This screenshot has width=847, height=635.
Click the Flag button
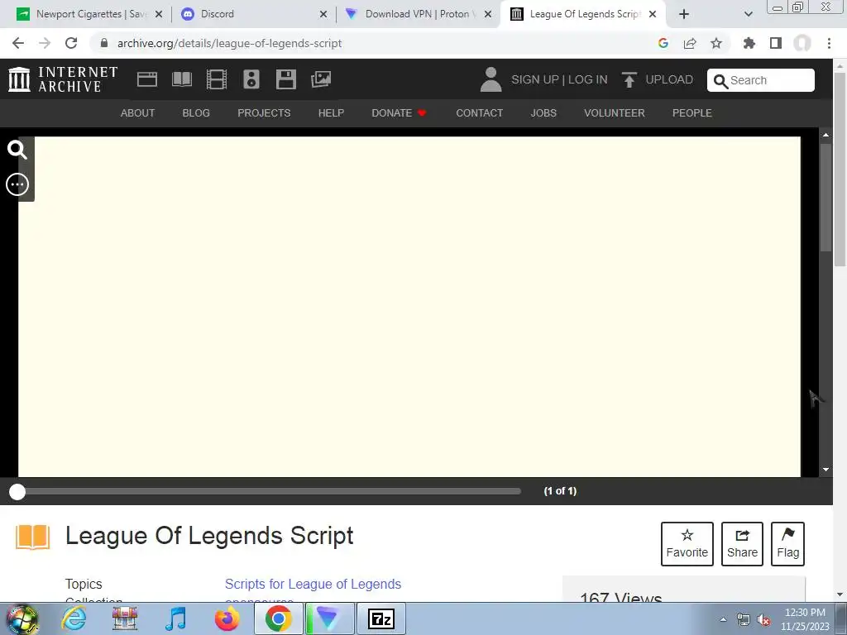click(788, 544)
